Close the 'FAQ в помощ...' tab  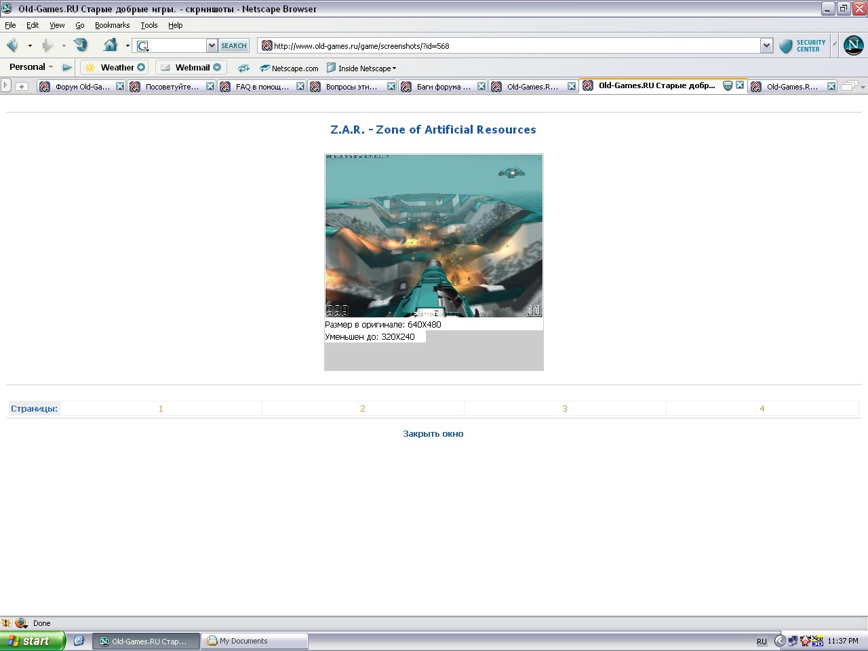click(300, 86)
